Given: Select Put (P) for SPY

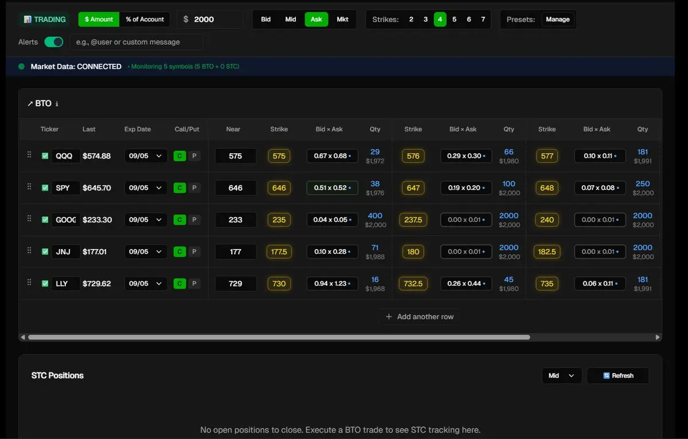Looking at the screenshot, I should tap(194, 188).
